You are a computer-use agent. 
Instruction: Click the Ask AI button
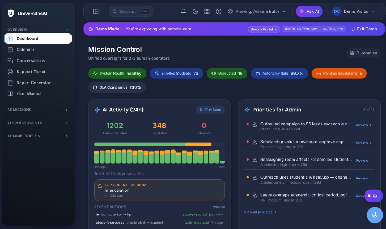point(309,11)
